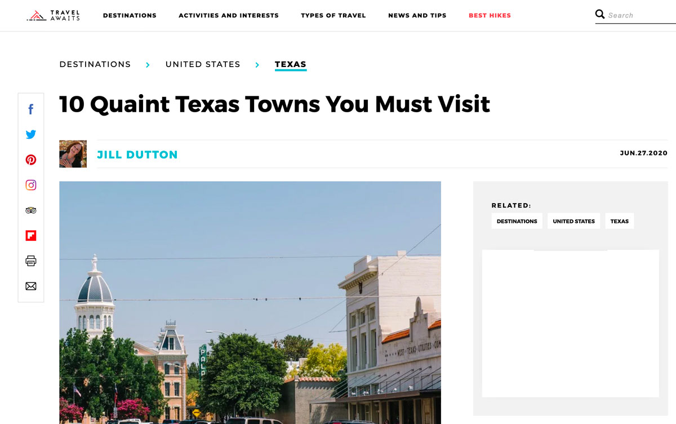
Task: Open the Best Hikes page
Action: (x=490, y=15)
